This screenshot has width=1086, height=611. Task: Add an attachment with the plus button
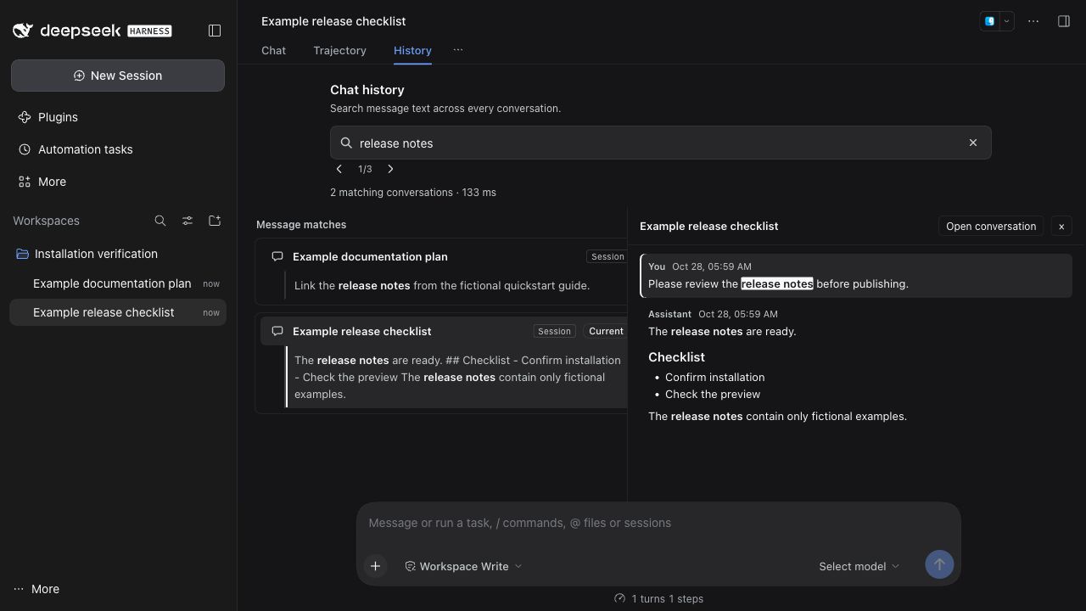[375, 566]
